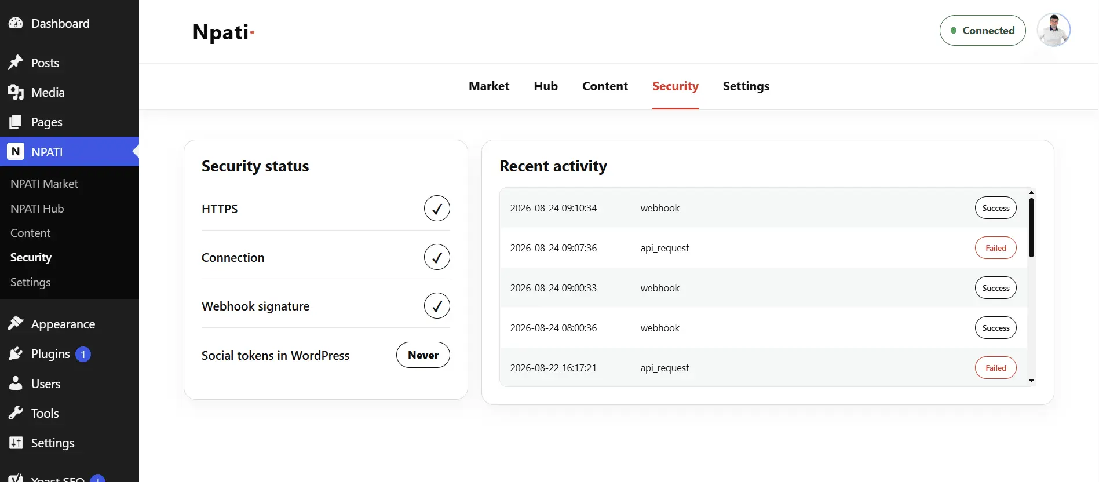Open the Settings tab in top navigation

(746, 86)
